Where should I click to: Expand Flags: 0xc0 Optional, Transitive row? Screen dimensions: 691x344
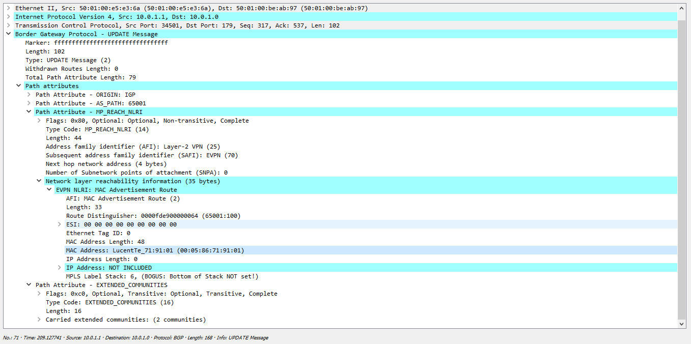click(39, 294)
